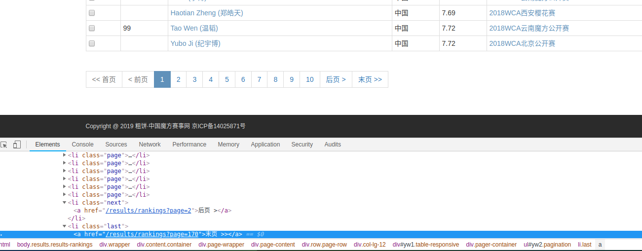
Task: Open /results/rankings?page=2 href in DOM
Action: [149, 211]
